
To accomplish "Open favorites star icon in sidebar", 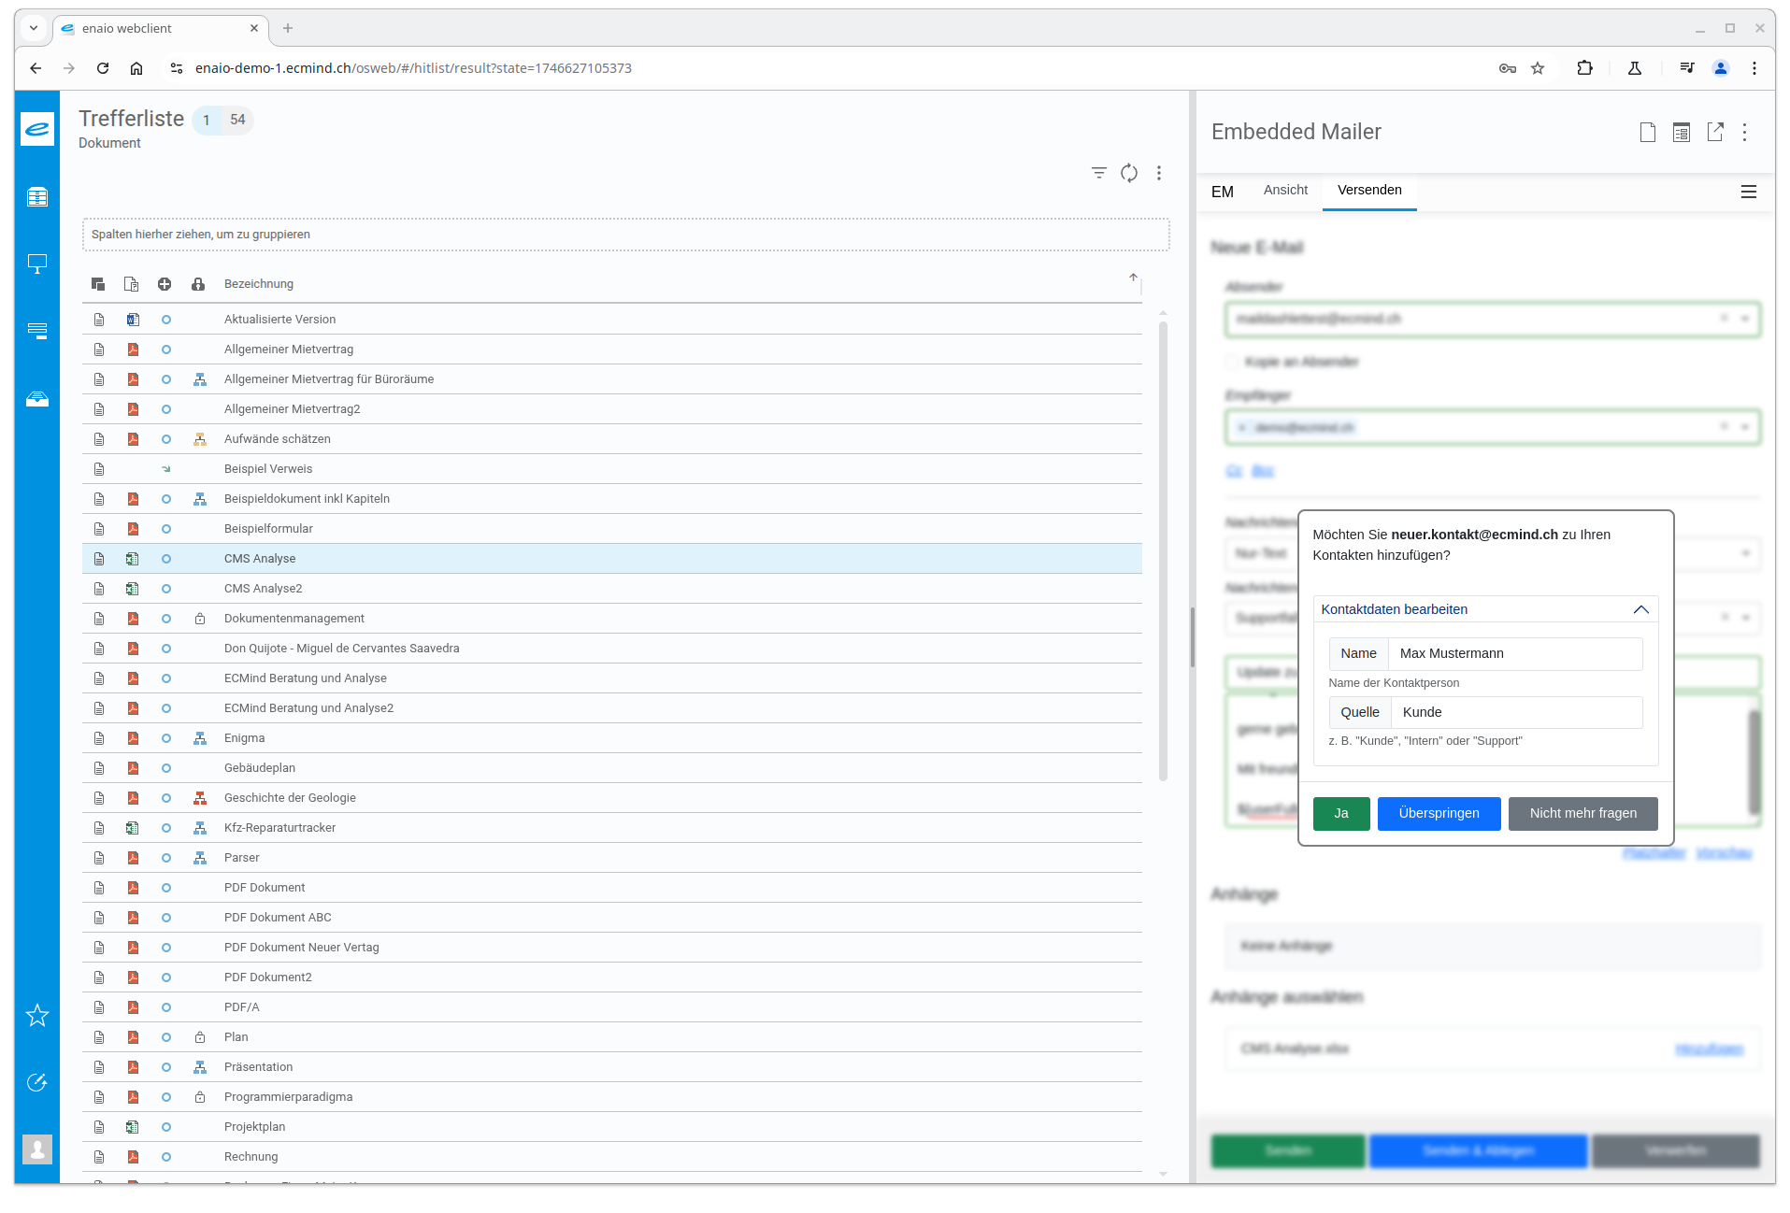I will pyautogui.click(x=37, y=1015).
